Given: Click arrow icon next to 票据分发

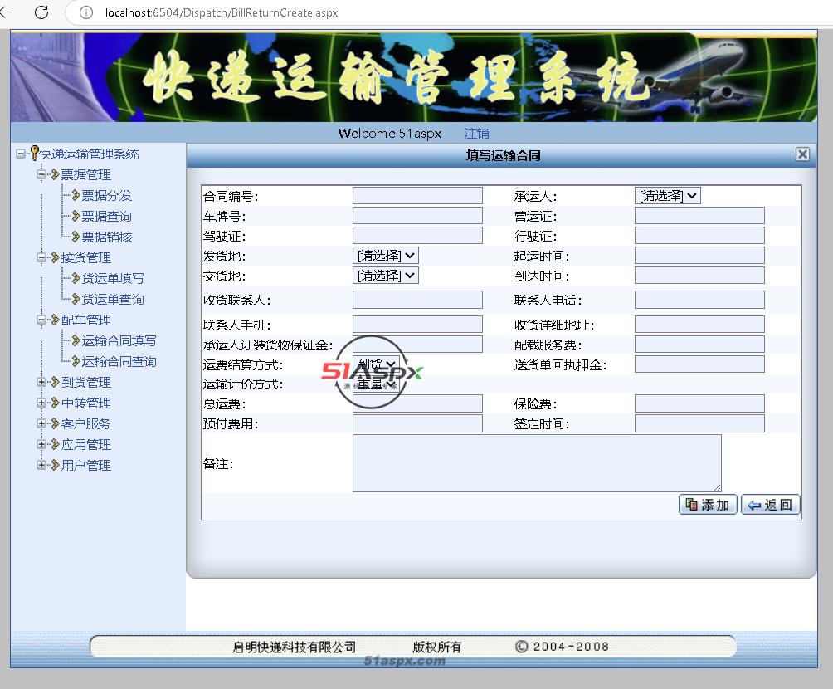Looking at the screenshot, I should point(76,195).
